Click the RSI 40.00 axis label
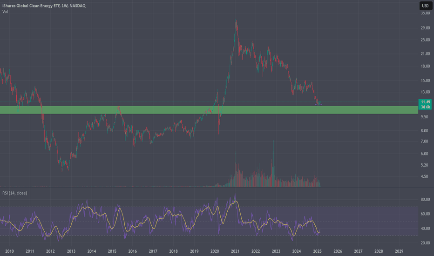The height and width of the screenshot is (256, 434). coord(426,229)
